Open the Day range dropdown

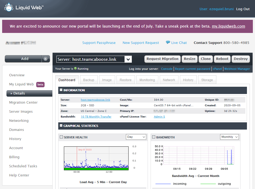pos(136,137)
